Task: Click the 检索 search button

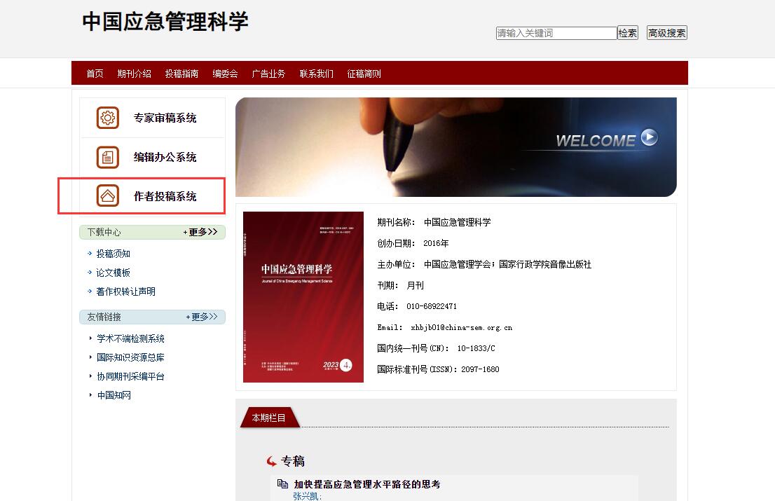Action: pos(627,33)
